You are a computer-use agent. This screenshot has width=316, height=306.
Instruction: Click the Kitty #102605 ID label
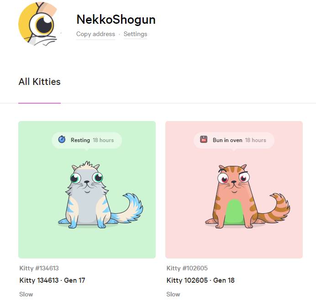[187, 268]
